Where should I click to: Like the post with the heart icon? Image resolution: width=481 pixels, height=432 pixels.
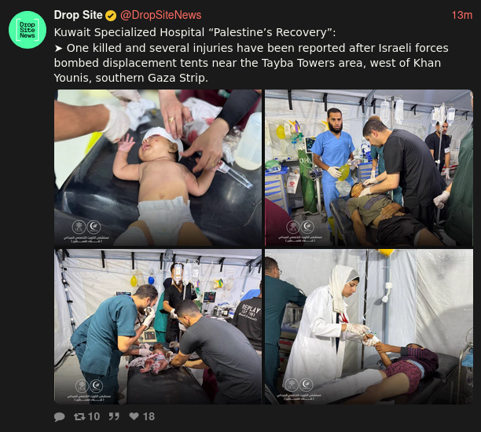[x=134, y=416]
